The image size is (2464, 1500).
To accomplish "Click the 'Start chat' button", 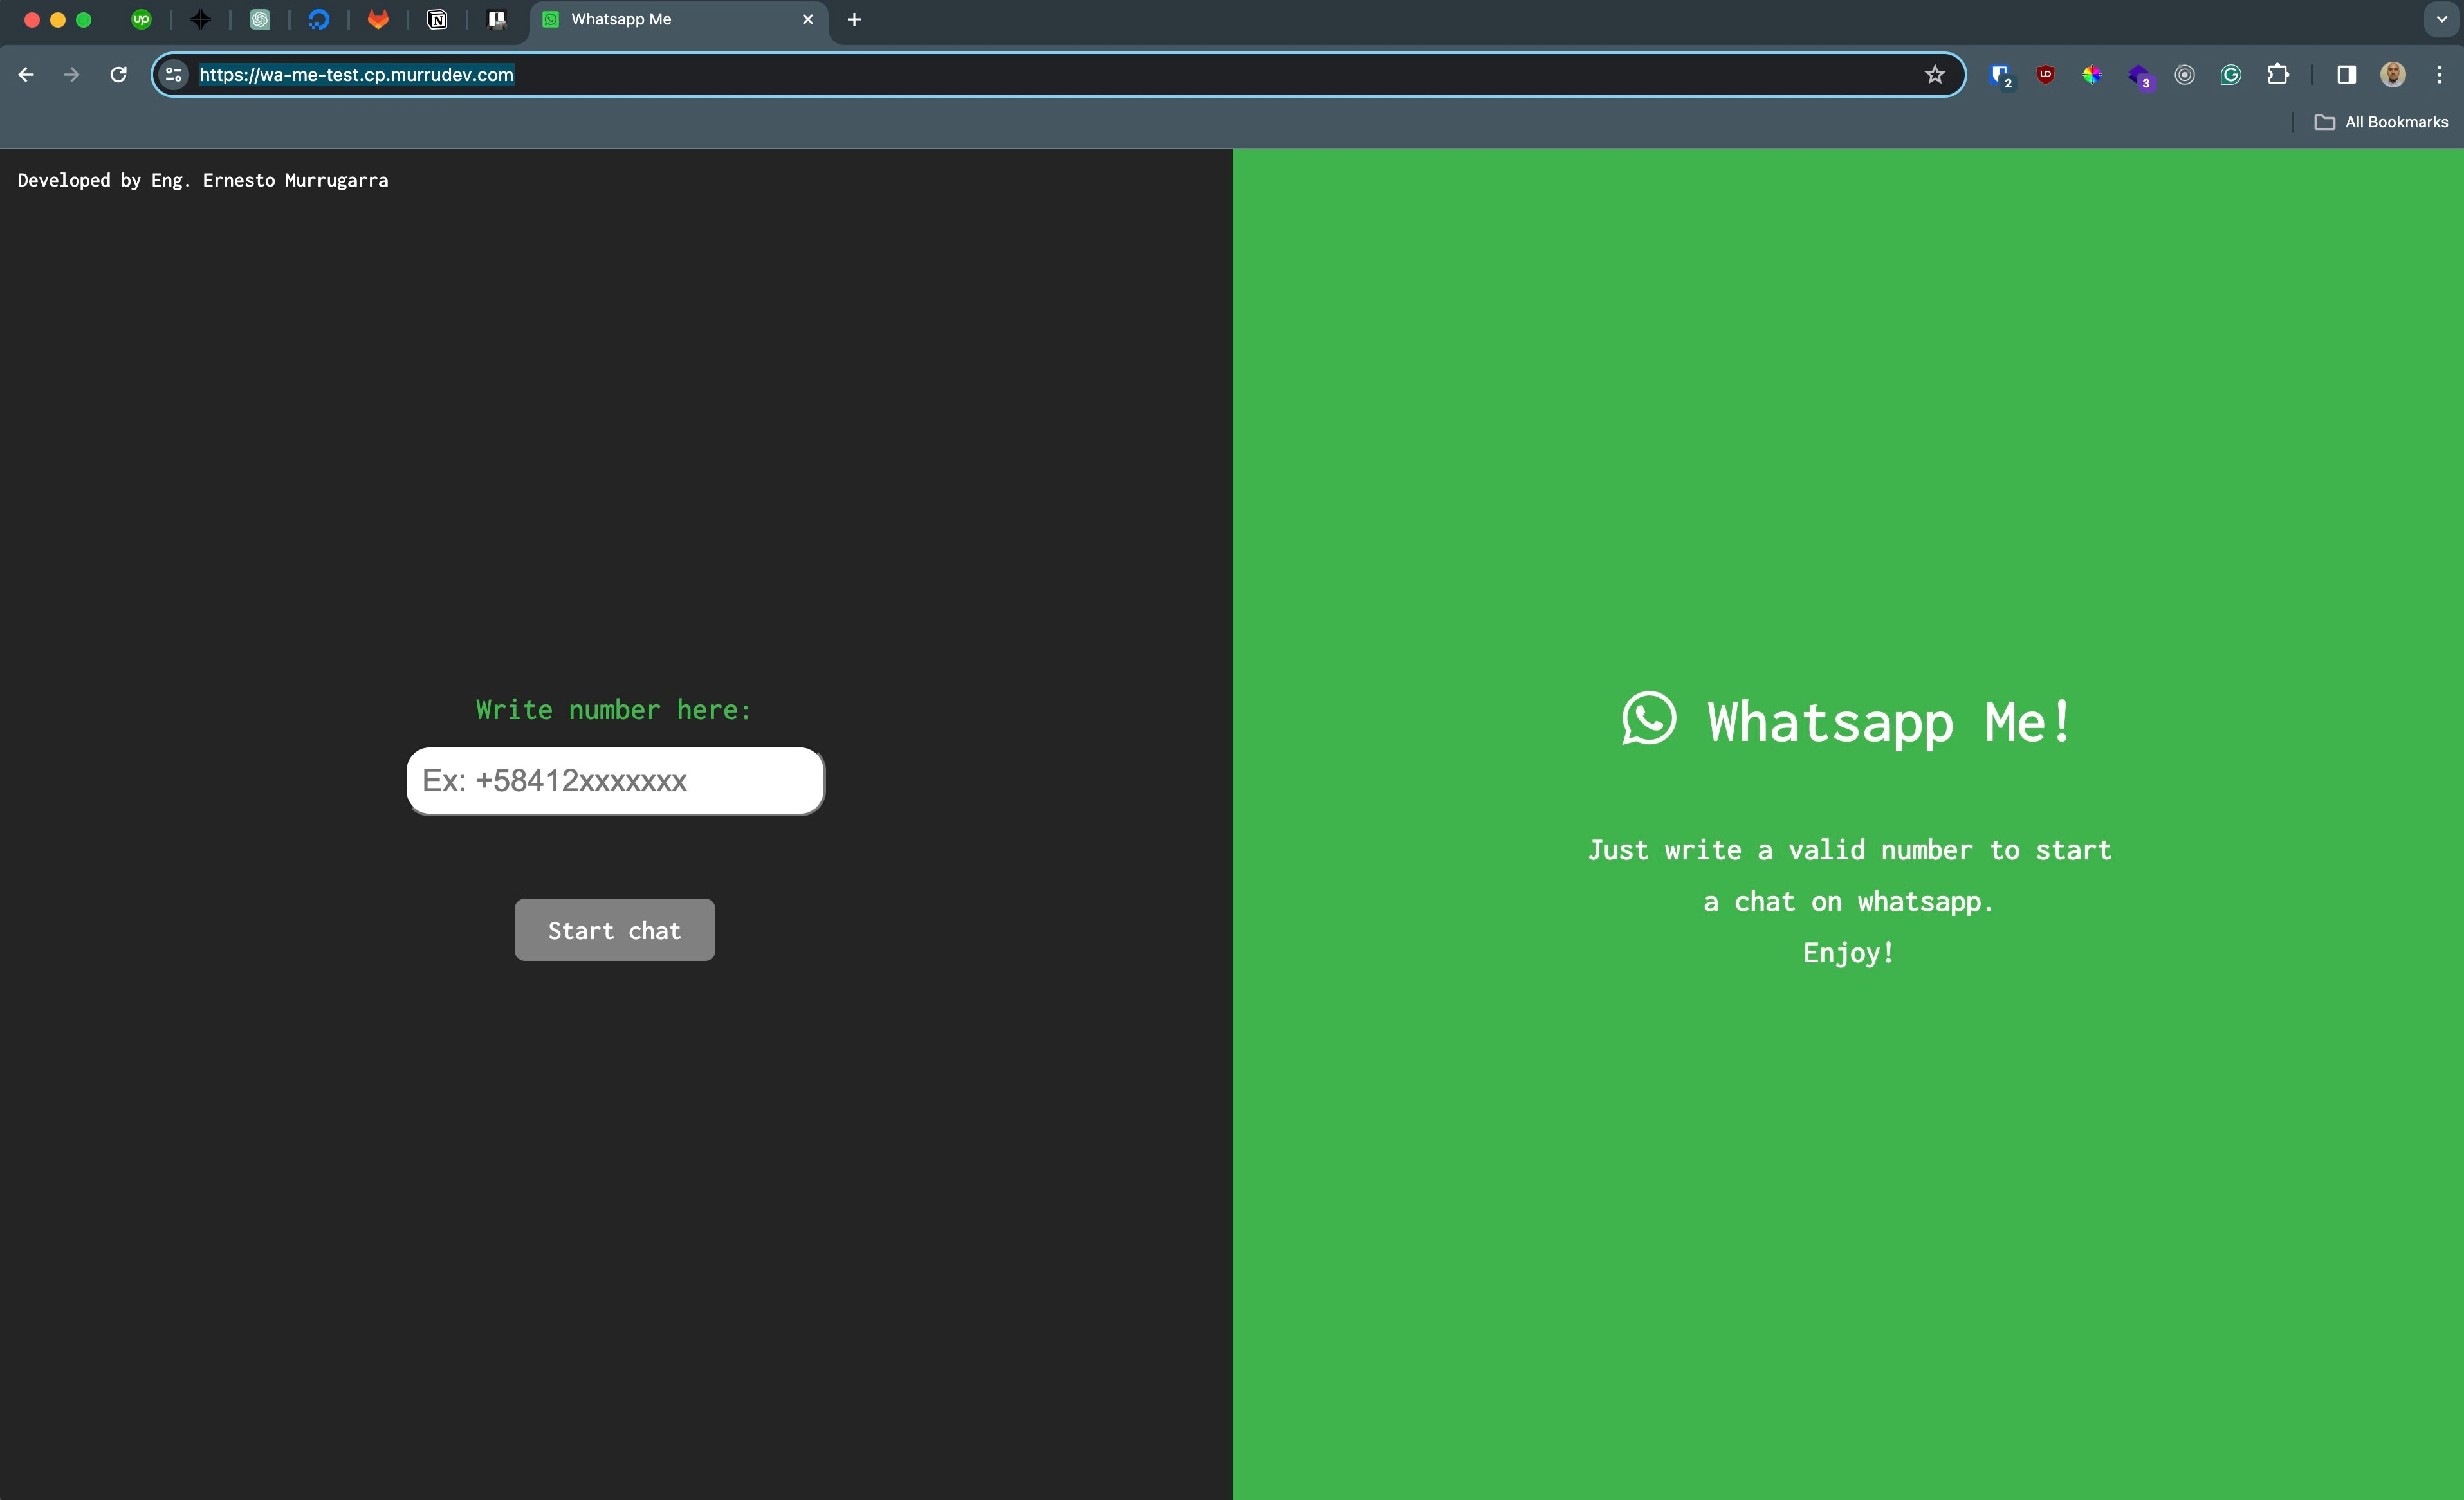I will (x=614, y=929).
